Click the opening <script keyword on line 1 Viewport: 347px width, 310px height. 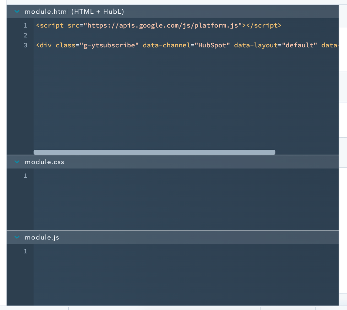[50, 26]
